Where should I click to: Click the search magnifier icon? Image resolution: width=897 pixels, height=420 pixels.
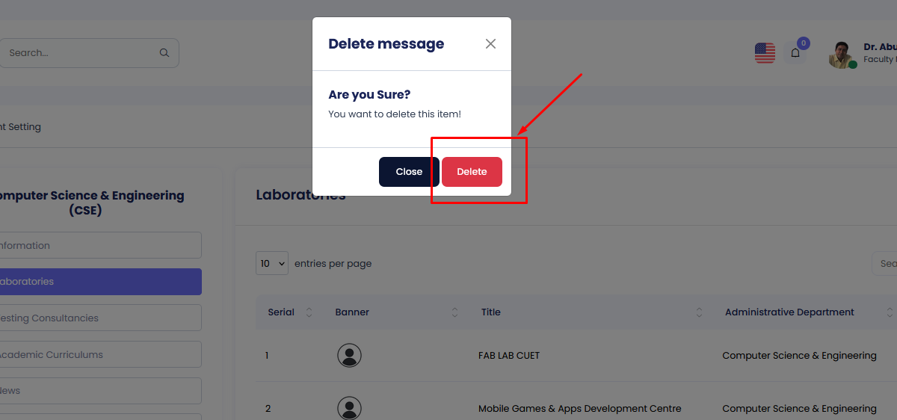click(x=164, y=53)
